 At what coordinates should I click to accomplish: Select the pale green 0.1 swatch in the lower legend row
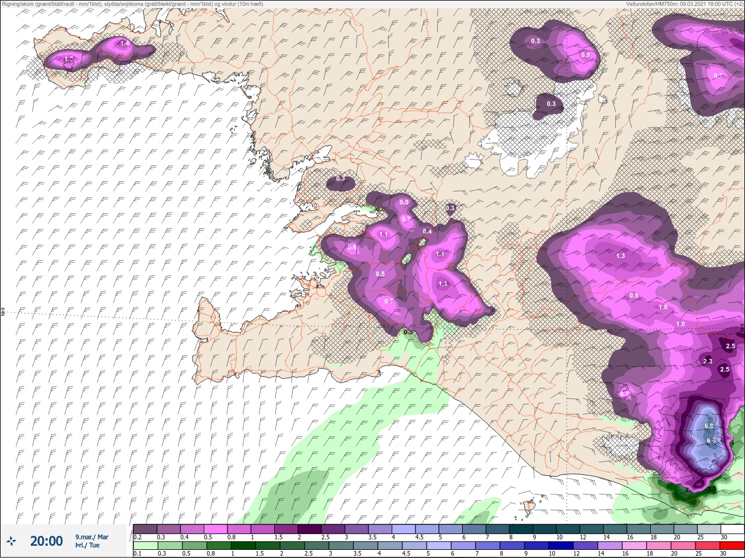click(x=145, y=546)
